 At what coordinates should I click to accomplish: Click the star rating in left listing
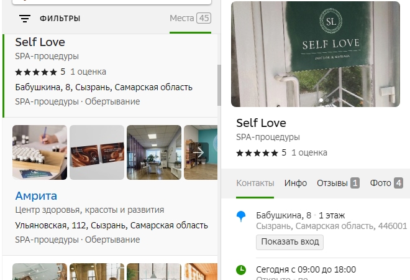36,72
